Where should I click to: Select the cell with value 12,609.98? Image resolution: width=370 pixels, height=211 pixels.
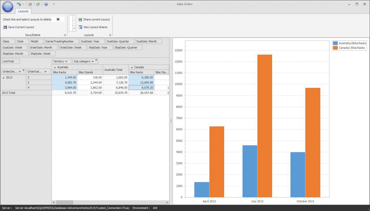[141, 82]
